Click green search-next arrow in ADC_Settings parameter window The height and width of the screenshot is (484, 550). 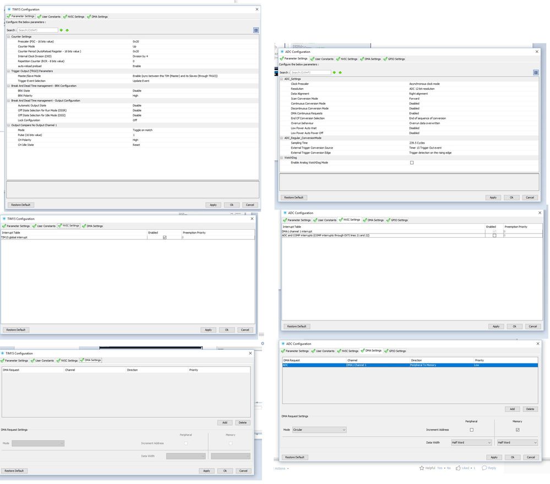(x=334, y=73)
